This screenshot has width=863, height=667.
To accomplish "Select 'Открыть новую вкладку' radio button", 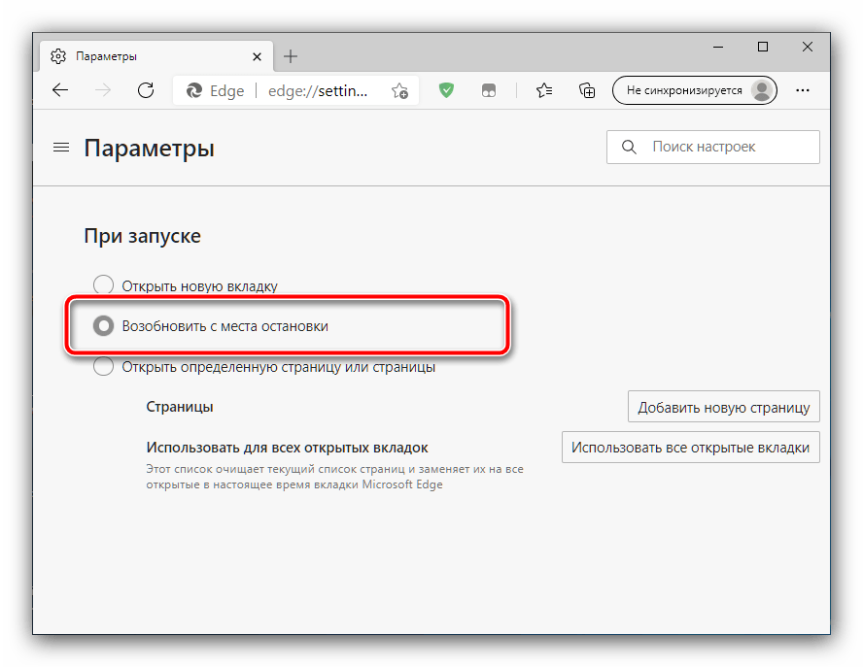I will click(103, 285).
